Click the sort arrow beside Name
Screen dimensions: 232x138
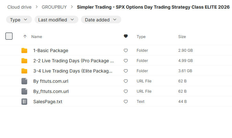click(25, 37)
